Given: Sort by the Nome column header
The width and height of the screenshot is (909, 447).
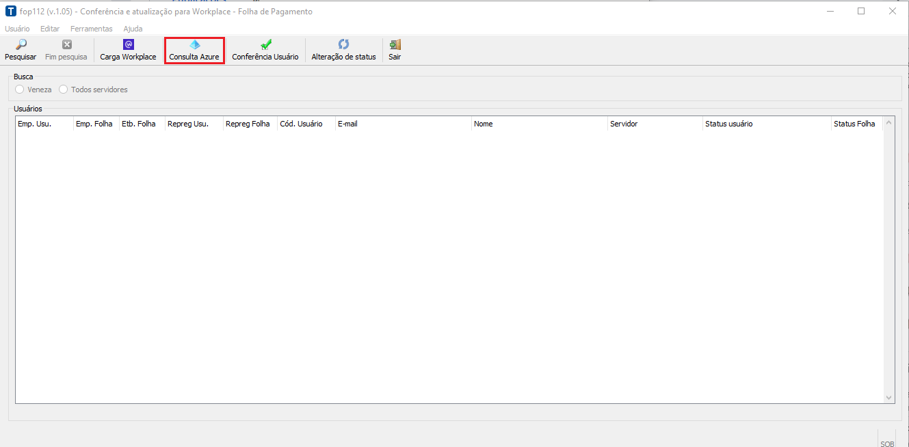Looking at the screenshot, I should [539, 124].
